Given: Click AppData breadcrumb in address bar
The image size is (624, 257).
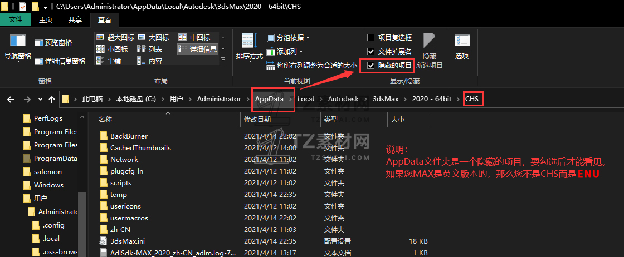Looking at the screenshot, I should 270,99.
